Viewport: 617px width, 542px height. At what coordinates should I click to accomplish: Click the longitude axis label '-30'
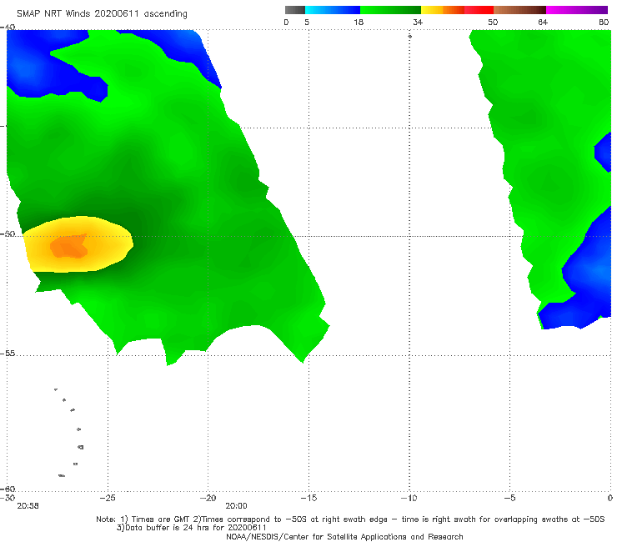(x=7, y=498)
